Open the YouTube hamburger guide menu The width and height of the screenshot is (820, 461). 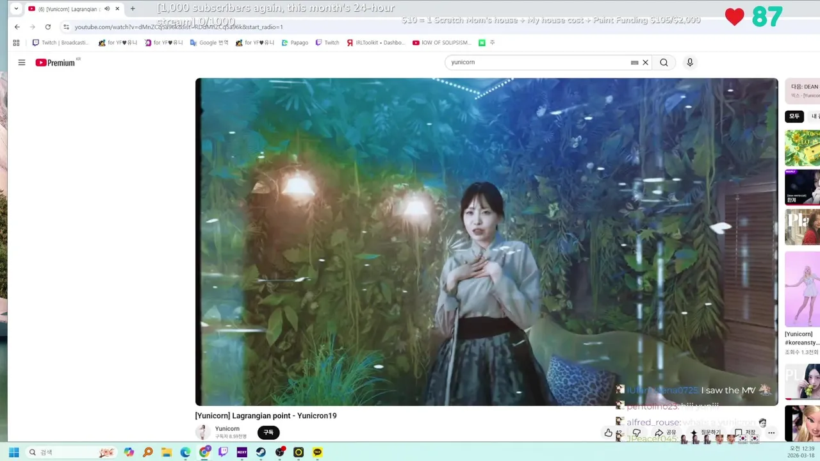click(22, 62)
